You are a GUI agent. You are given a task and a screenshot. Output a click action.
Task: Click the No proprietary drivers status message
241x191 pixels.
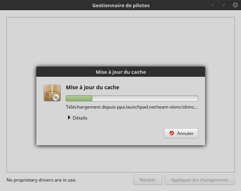pyautogui.click(x=42, y=180)
